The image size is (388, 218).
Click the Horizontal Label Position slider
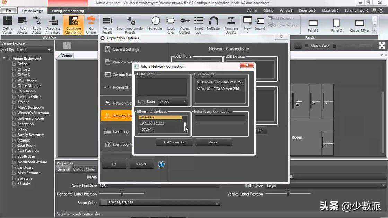(x=122, y=194)
